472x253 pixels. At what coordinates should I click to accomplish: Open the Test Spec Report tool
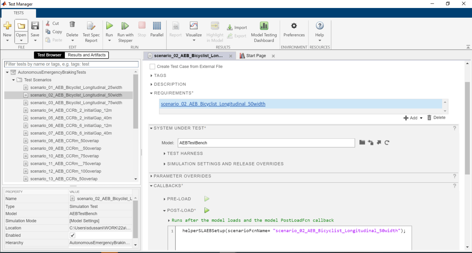tap(91, 26)
